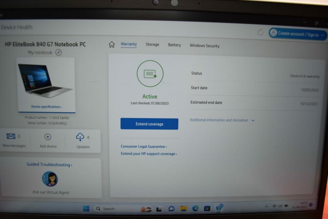328x219 pixels.
Task: Switch to the Battery tab
Action: [174, 45]
